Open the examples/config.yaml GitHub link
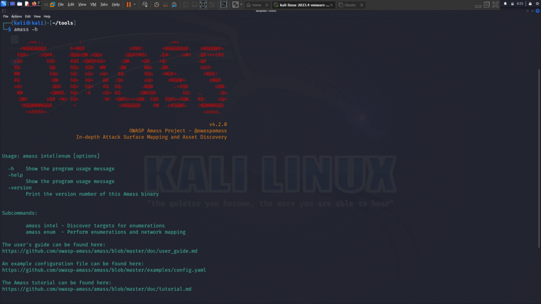541x304 pixels. (x=104, y=270)
